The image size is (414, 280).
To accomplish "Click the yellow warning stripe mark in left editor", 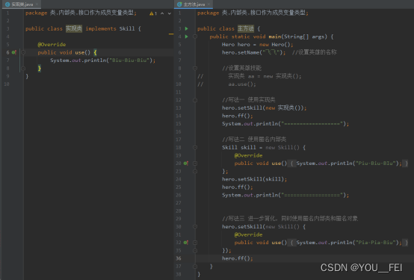I will (171, 34).
